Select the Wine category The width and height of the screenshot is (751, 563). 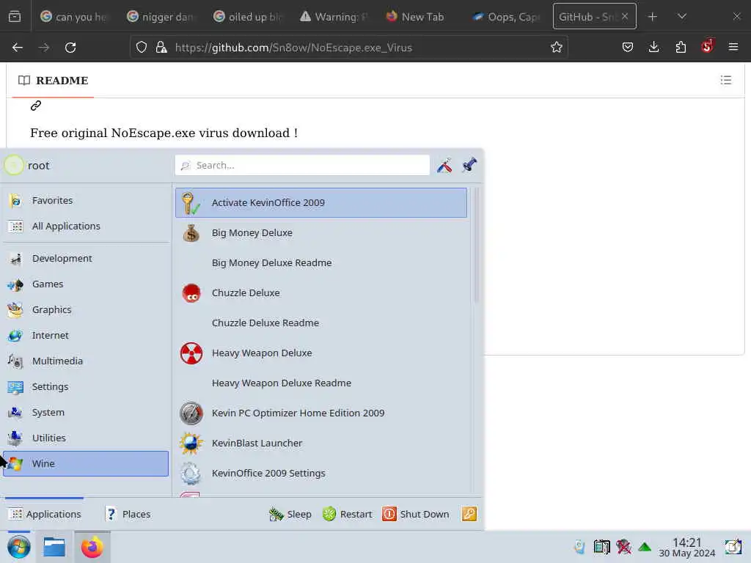pos(86,463)
